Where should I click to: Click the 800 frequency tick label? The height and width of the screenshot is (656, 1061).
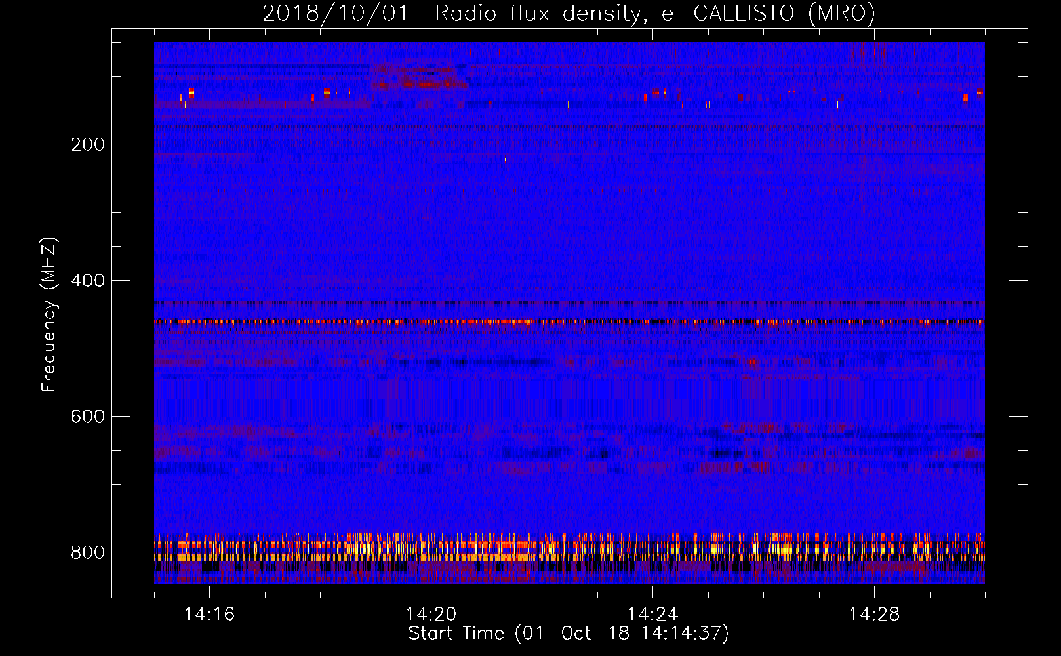click(x=88, y=553)
